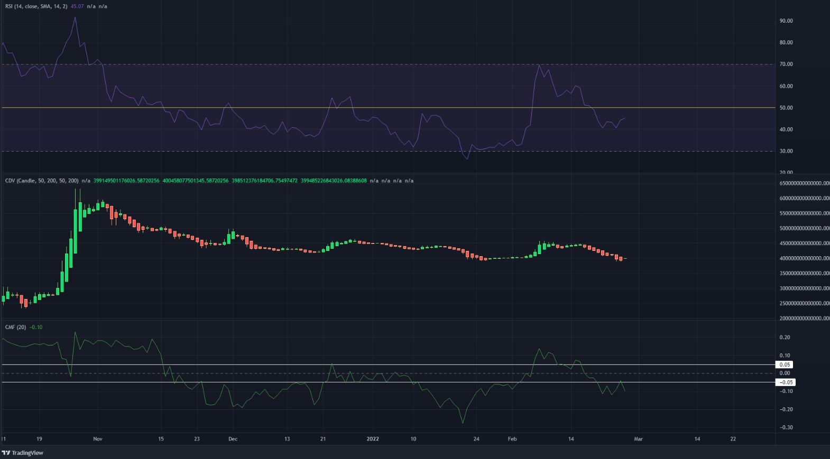Click the CMF legend value -0.10
Screen dimensions: 830x459
coord(36,327)
